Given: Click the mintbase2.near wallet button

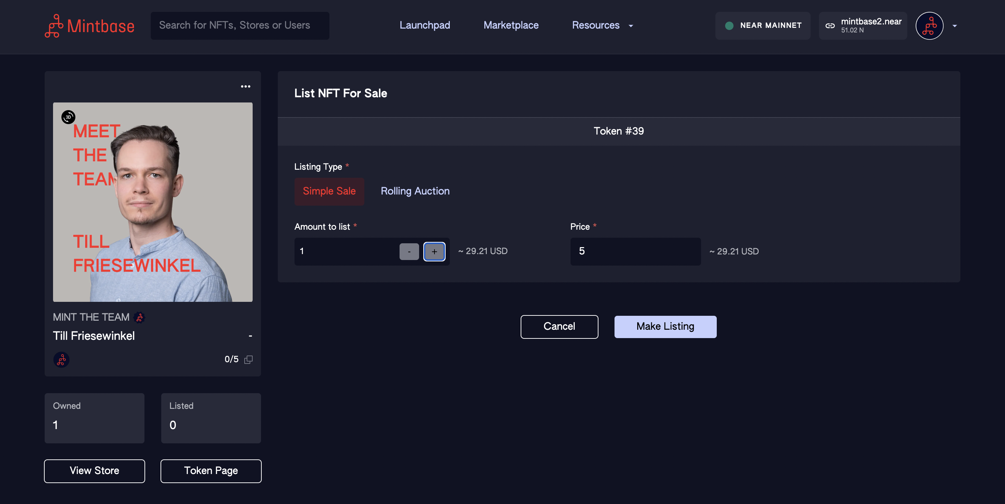Looking at the screenshot, I should pos(862,26).
